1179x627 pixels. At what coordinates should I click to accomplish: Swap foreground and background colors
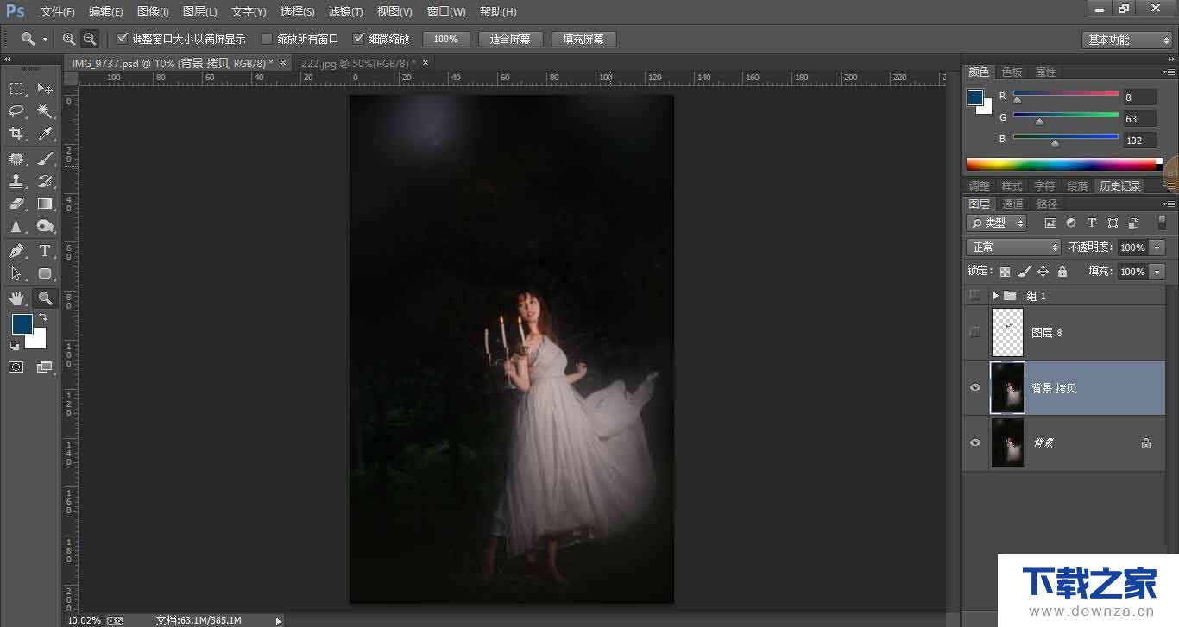[43, 317]
